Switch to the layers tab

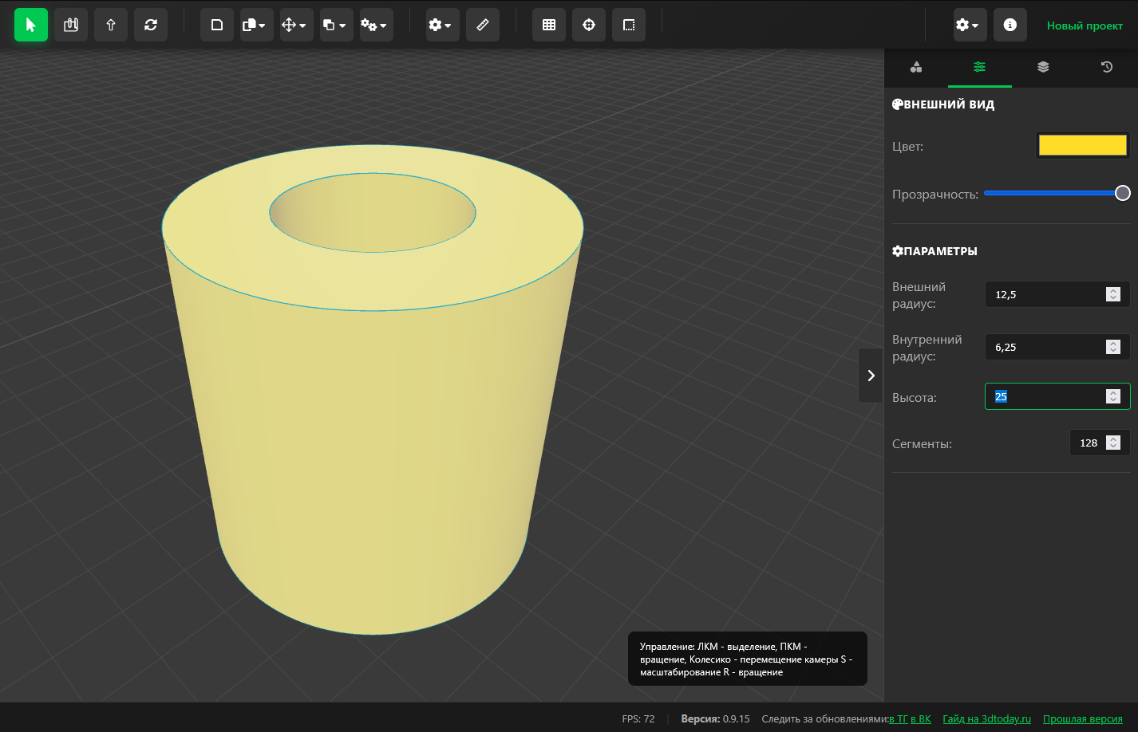pyautogui.click(x=1043, y=67)
